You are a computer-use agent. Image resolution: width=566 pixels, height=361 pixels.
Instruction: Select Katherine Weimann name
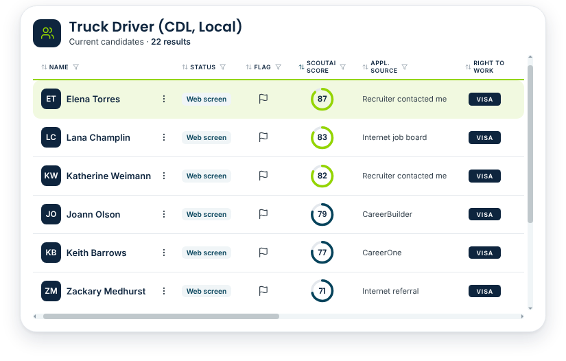pyautogui.click(x=108, y=176)
